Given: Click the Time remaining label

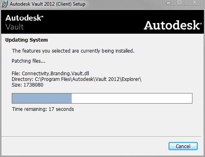Looking at the screenshot, I should tap(43, 109).
